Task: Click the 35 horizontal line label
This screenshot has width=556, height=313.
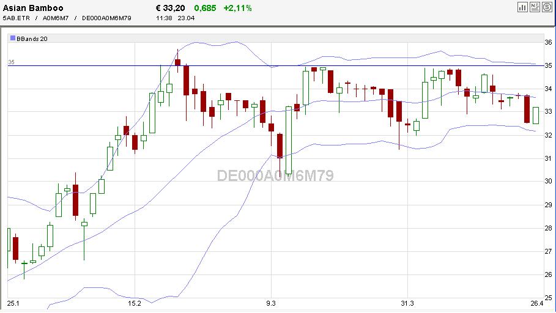Action: click(x=12, y=62)
